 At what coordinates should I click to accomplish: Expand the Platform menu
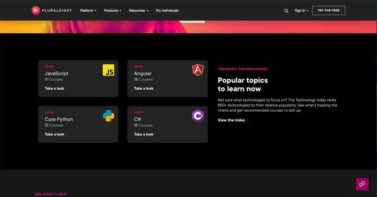88,11
